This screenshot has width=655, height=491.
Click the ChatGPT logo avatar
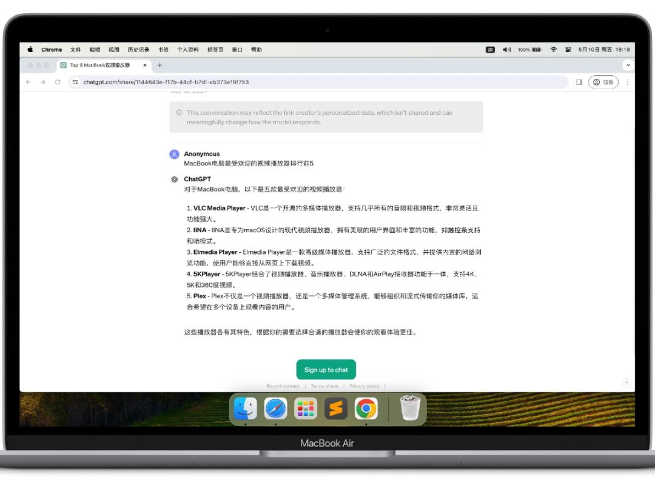point(174,179)
